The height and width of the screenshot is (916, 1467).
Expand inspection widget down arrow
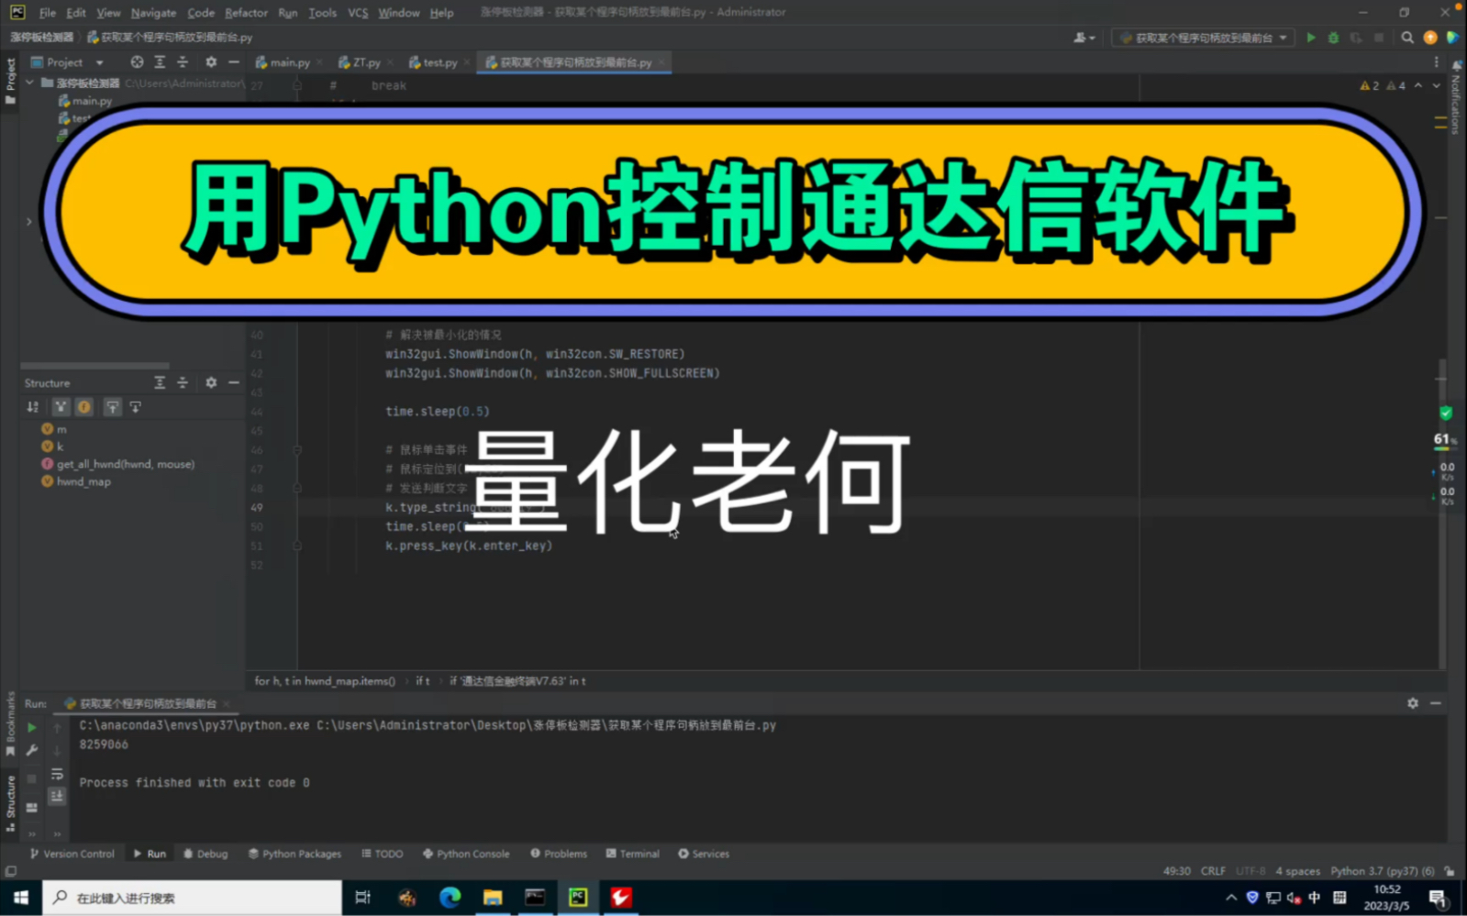click(1436, 85)
